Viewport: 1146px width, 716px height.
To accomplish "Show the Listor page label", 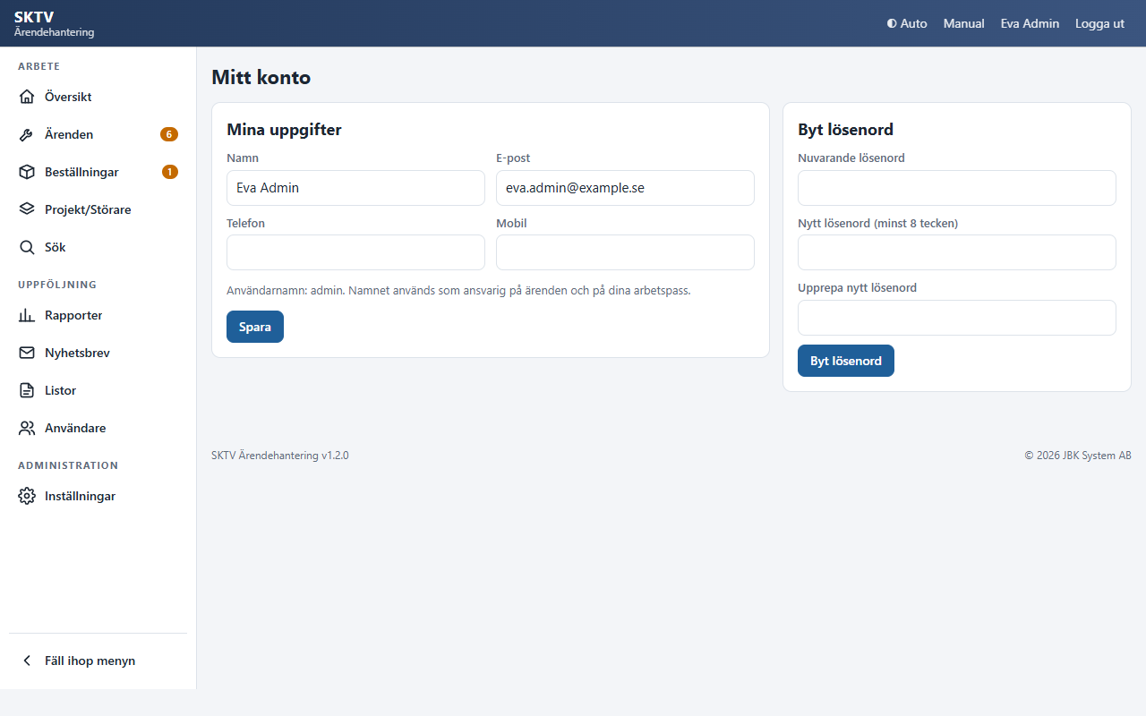I will (x=60, y=390).
